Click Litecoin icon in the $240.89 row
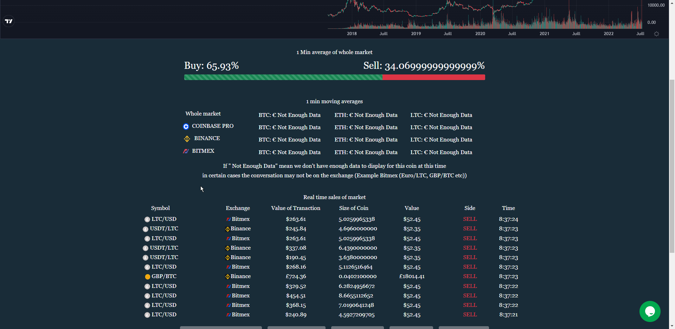 (x=147, y=315)
